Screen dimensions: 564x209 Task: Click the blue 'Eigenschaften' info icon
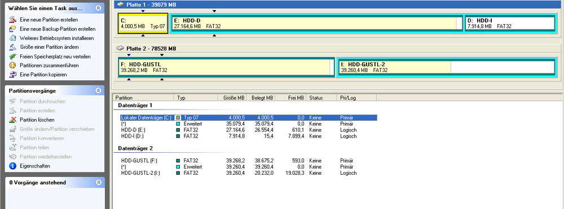(13, 166)
